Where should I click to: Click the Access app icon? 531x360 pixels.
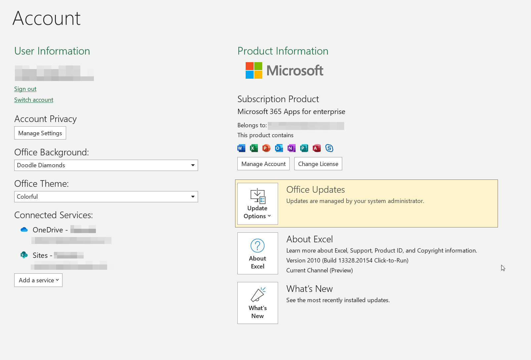click(x=317, y=148)
